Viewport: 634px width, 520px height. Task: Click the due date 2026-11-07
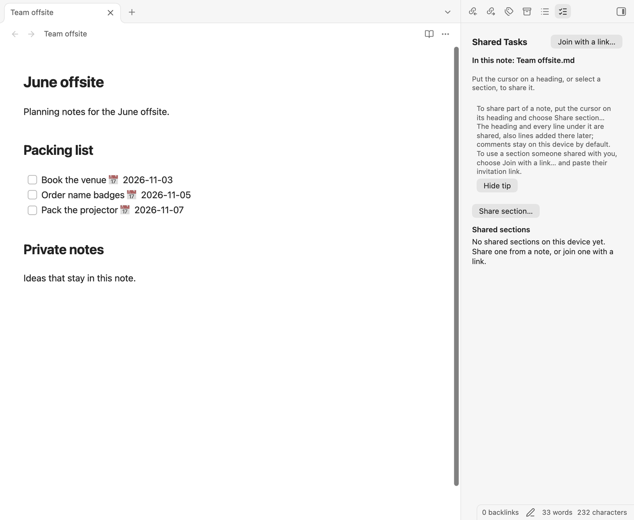159,210
